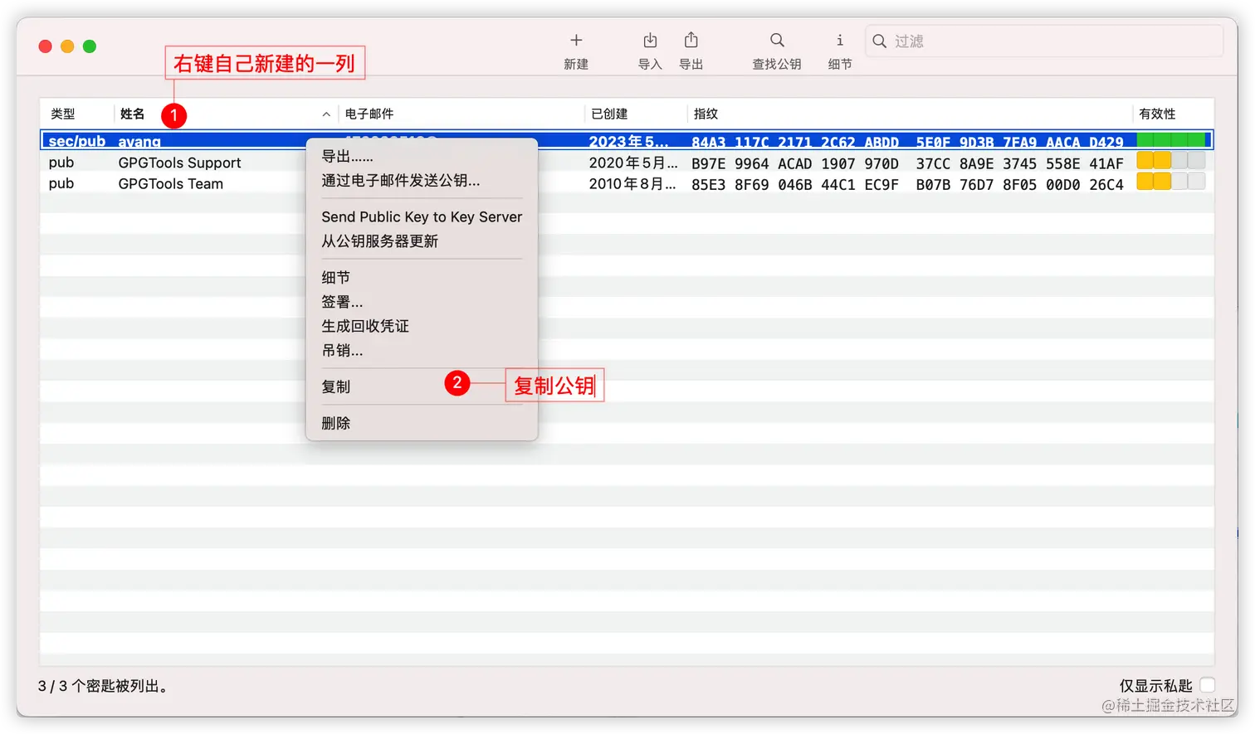This screenshot has height=734, width=1255.
Task: Select 生成回收凭证 menu entry
Action: click(x=422, y=325)
